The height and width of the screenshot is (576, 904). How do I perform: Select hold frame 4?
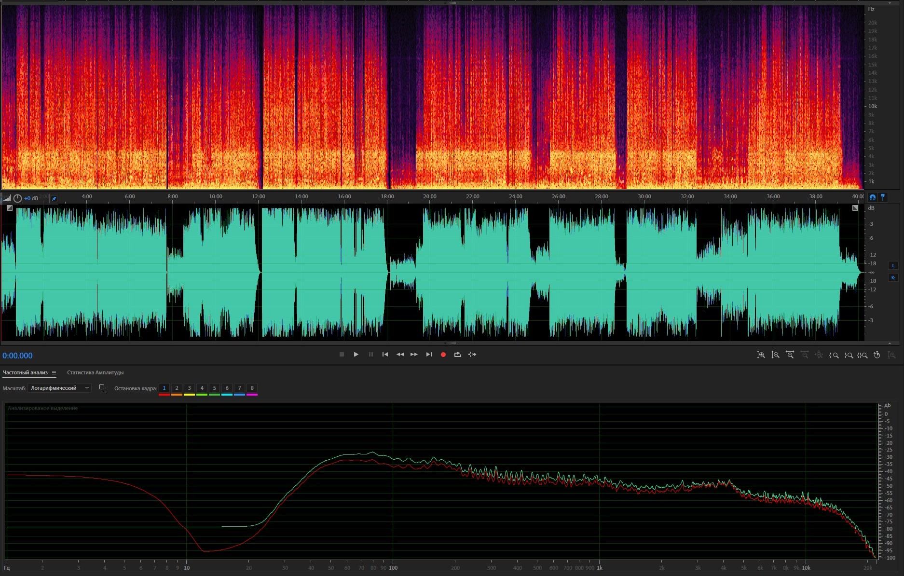(202, 388)
